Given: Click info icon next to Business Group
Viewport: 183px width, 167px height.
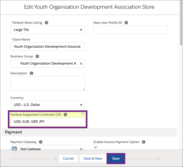Looking at the screenshot, I should coord(37,56).
